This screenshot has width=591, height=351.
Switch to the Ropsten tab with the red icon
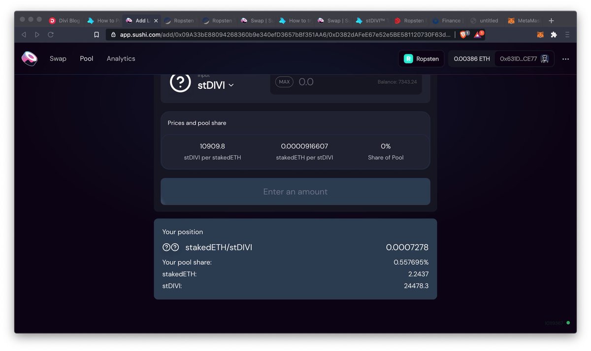(x=410, y=21)
